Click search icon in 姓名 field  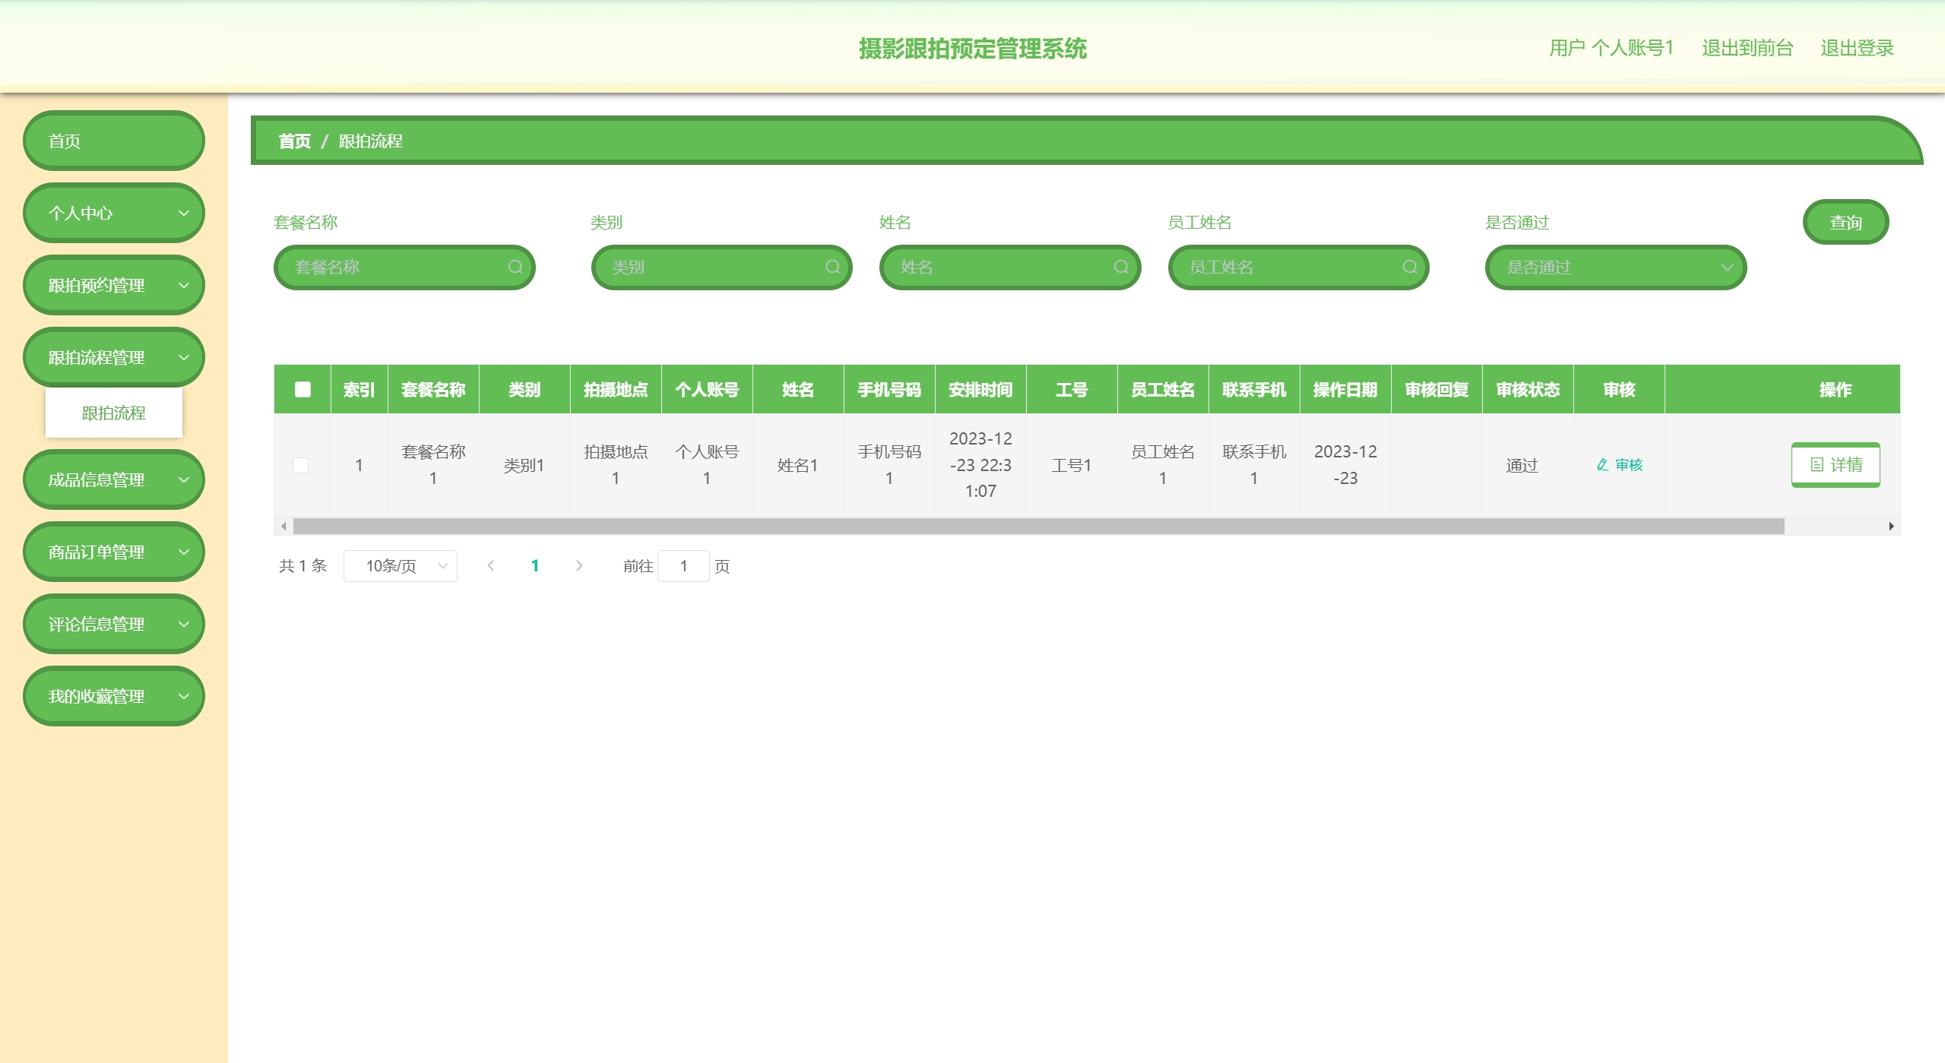click(1120, 267)
